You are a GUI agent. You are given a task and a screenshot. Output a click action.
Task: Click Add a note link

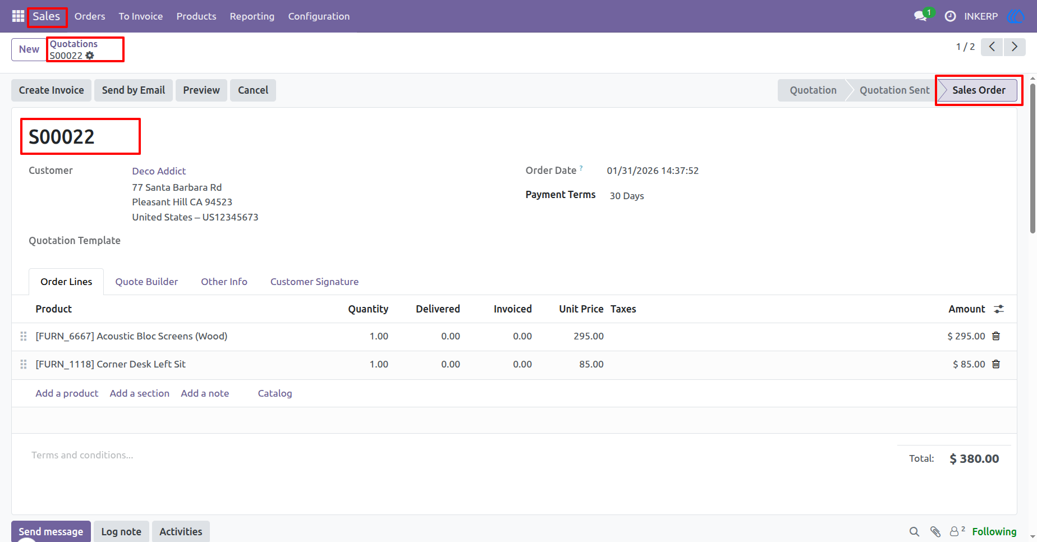pos(205,393)
